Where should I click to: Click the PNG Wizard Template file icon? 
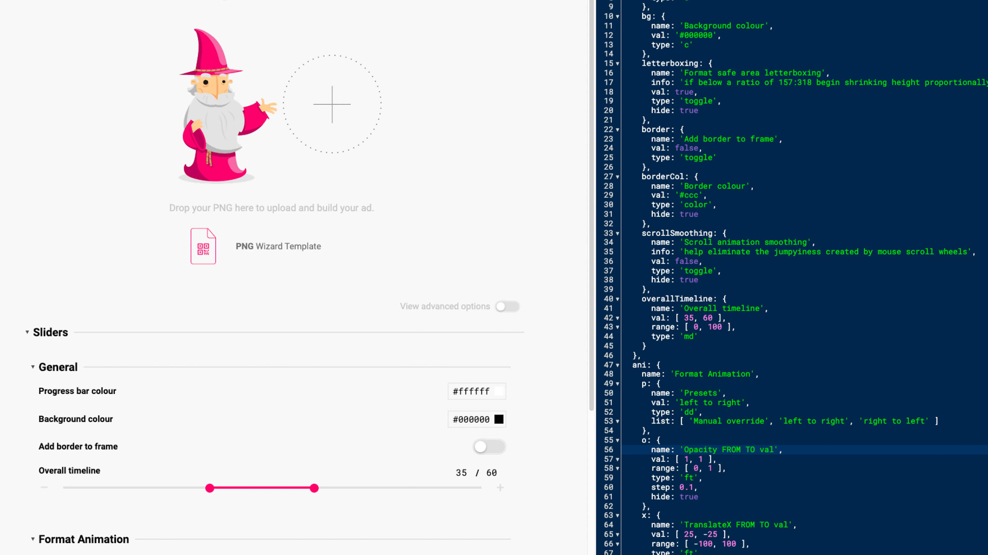[x=203, y=246]
